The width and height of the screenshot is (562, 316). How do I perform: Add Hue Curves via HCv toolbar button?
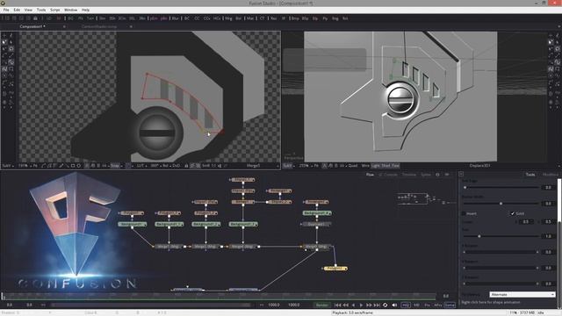[217, 18]
